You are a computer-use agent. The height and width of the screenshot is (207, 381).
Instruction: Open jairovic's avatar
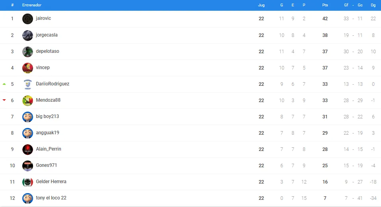point(27,19)
